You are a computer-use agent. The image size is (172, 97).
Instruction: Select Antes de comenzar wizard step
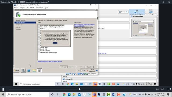tap(21, 20)
